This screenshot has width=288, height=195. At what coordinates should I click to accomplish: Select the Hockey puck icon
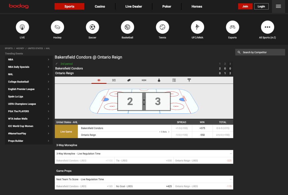tap(57, 27)
